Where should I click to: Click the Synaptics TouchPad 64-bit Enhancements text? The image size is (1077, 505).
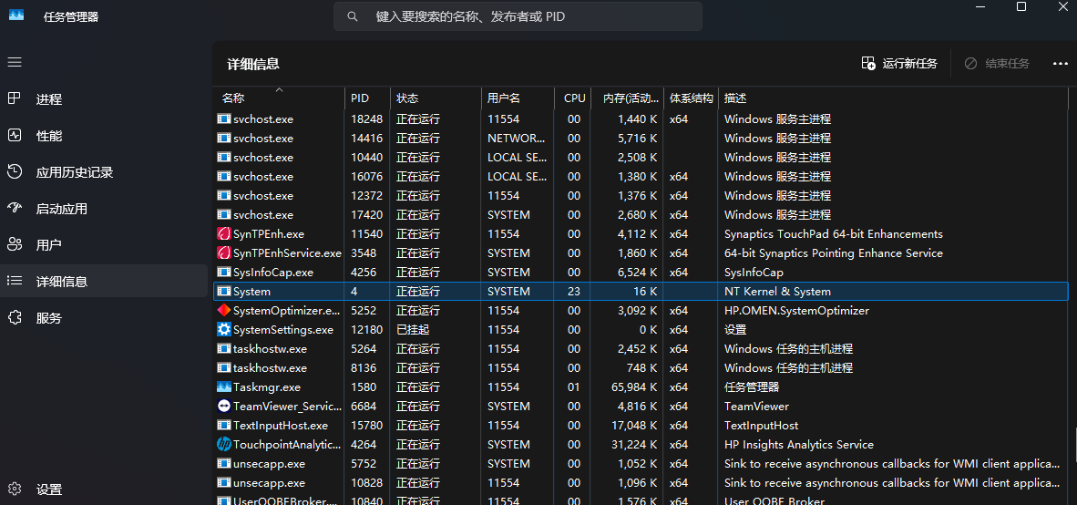(833, 234)
